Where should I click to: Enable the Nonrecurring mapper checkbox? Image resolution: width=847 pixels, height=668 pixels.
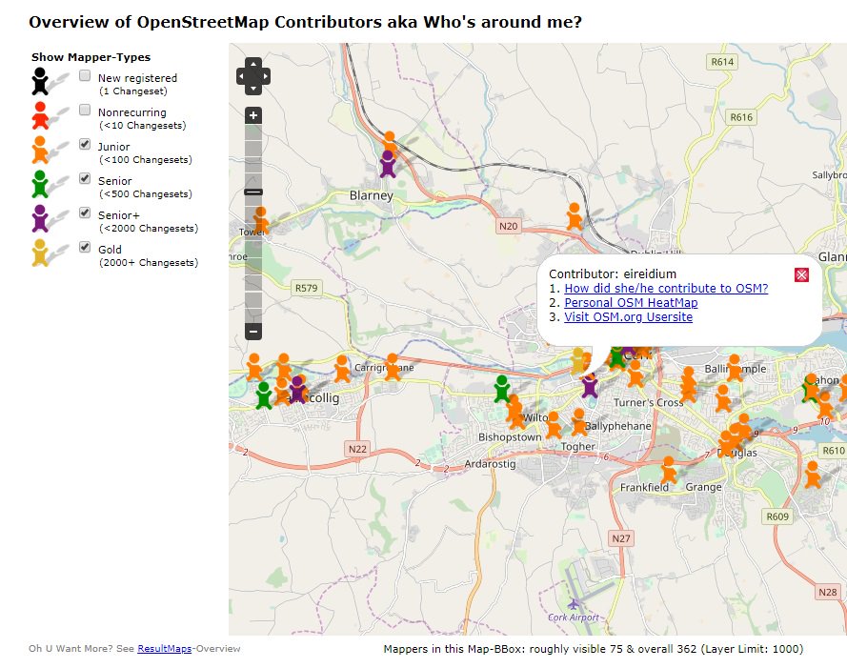coord(85,111)
